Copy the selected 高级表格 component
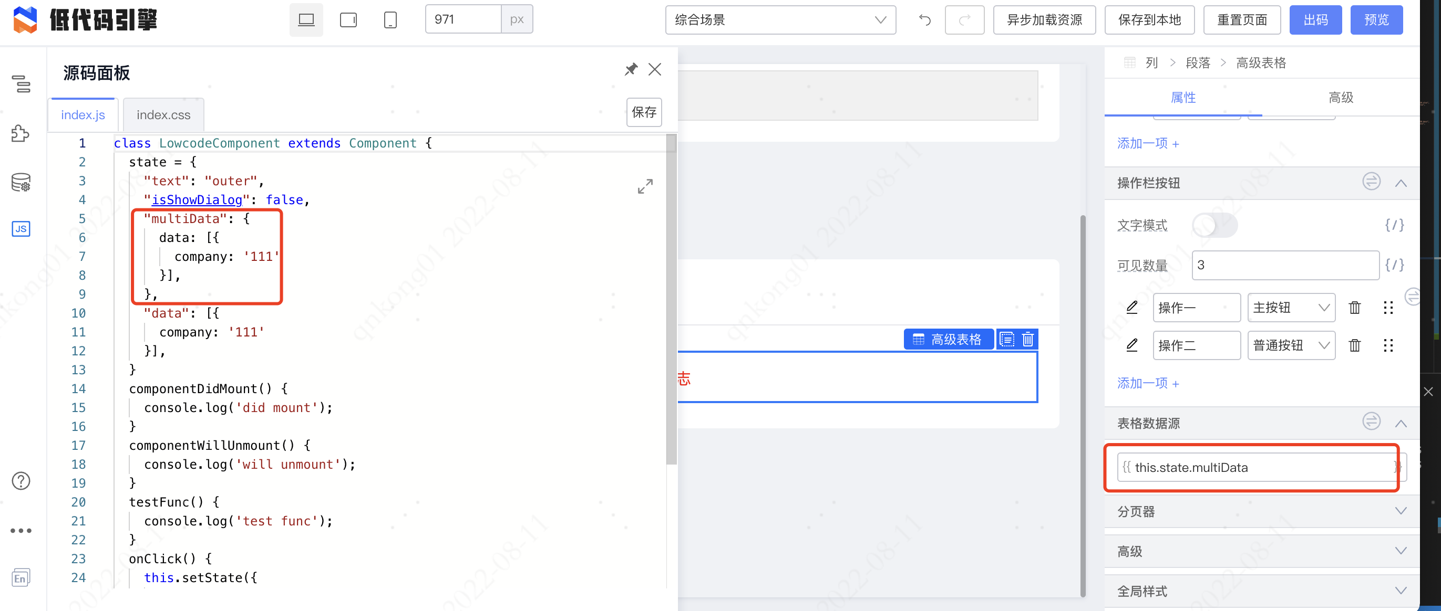The height and width of the screenshot is (611, 1441). pyautogui.click(x=1007, y=339)
